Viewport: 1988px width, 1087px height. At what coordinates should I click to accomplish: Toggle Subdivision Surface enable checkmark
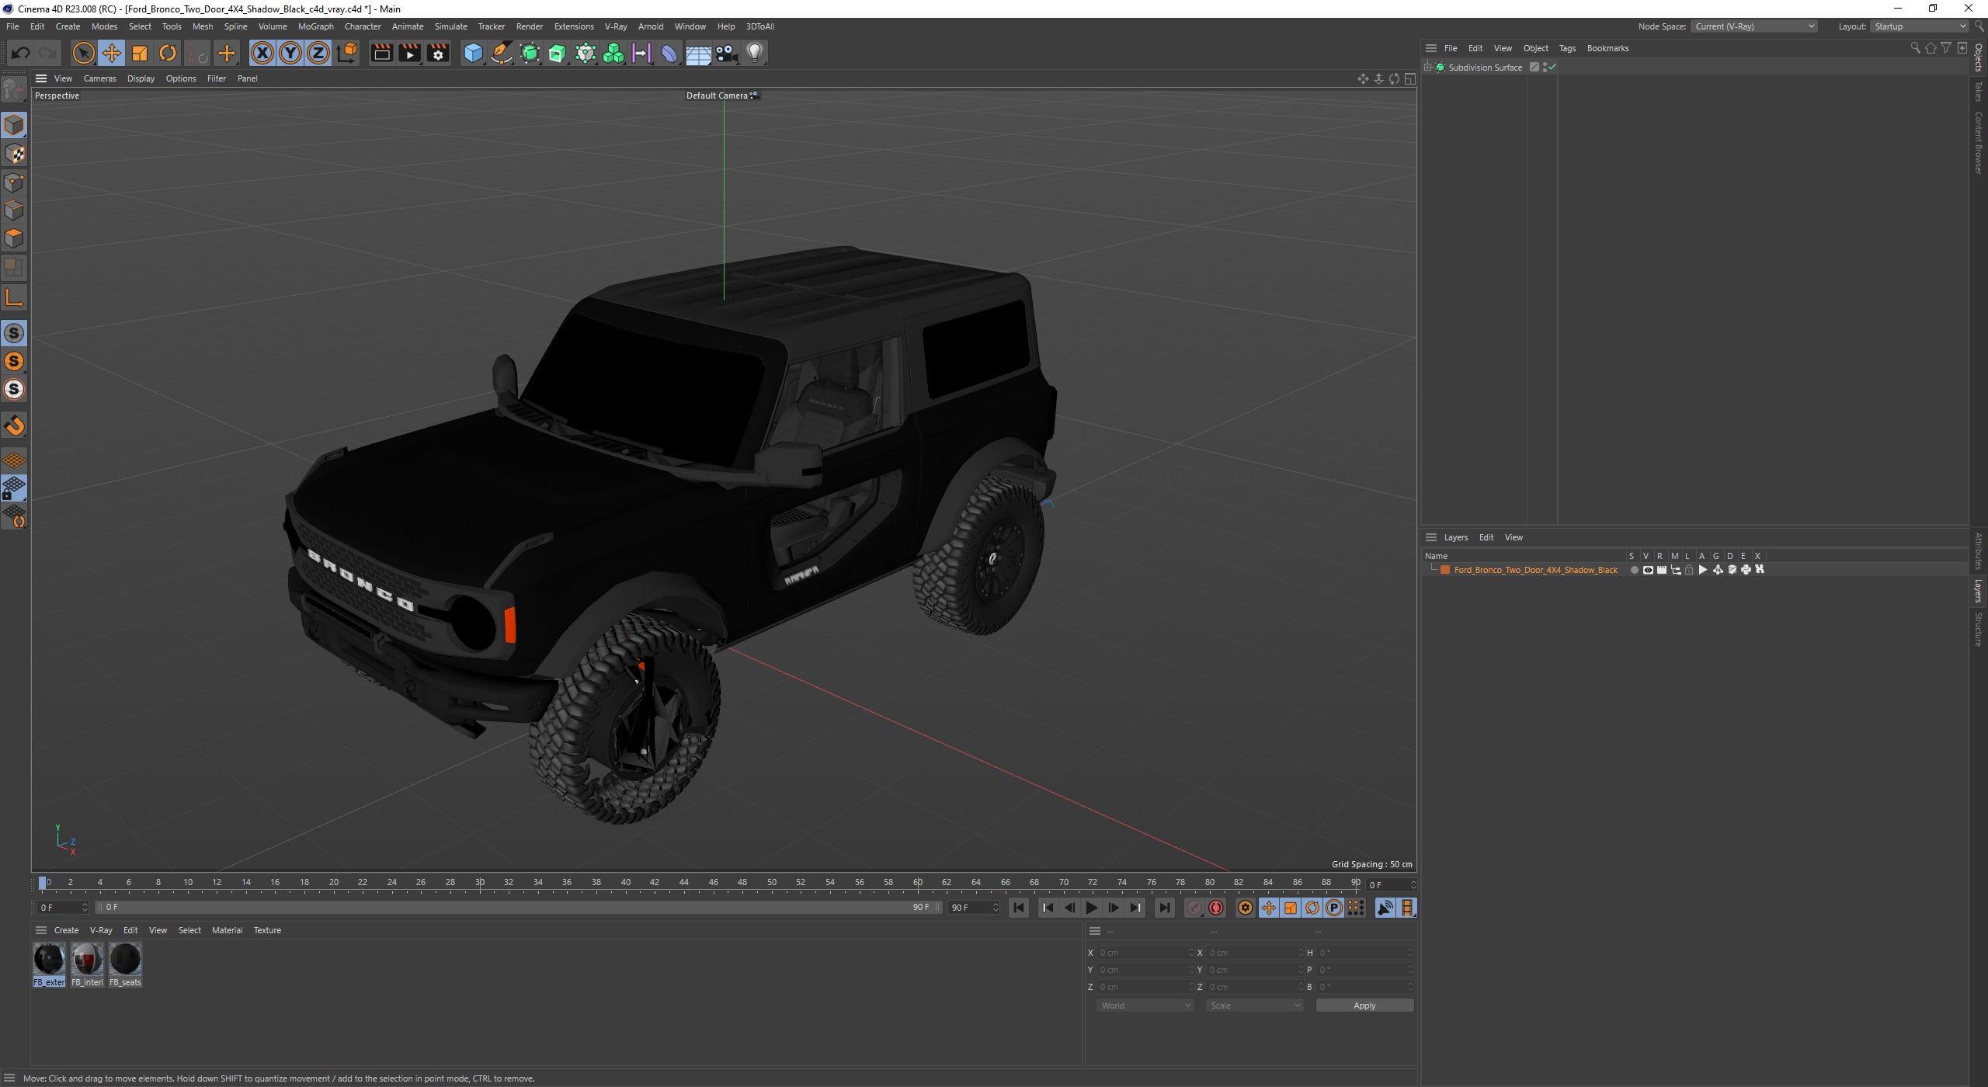1552,68
